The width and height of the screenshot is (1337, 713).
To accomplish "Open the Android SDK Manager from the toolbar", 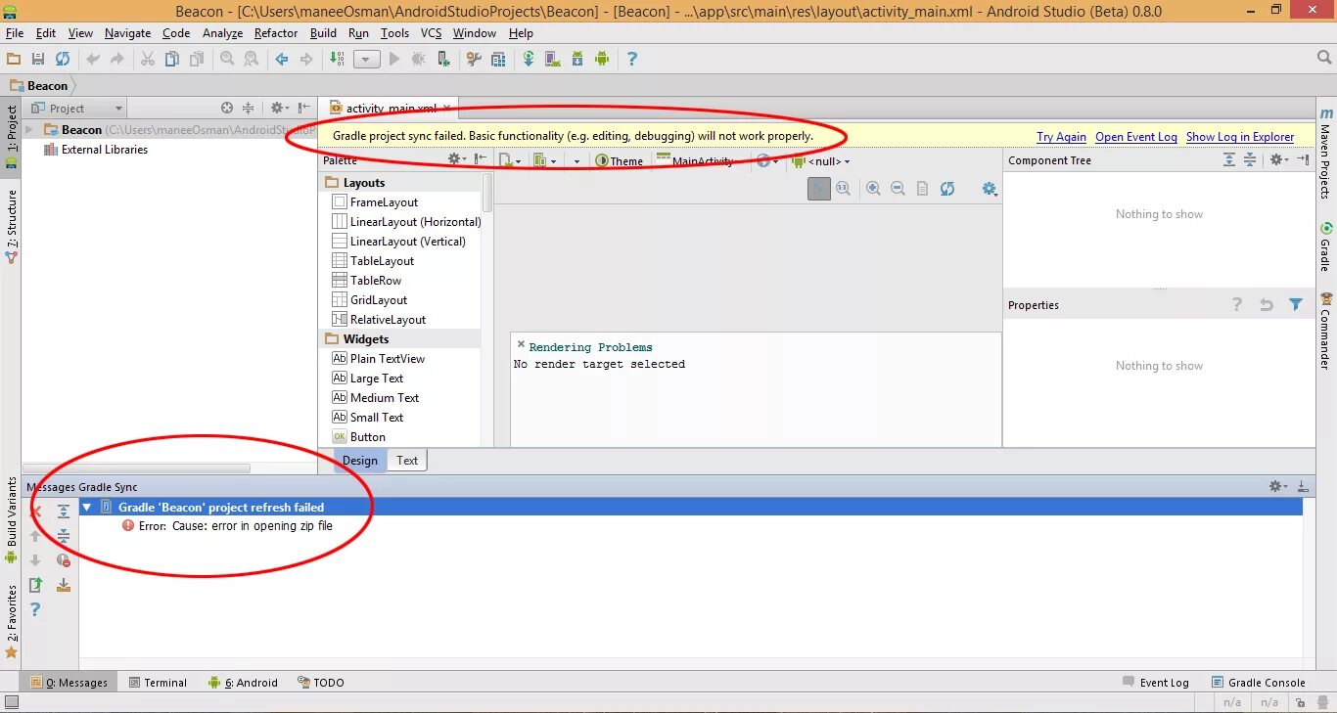I will [x=577, y=59].
